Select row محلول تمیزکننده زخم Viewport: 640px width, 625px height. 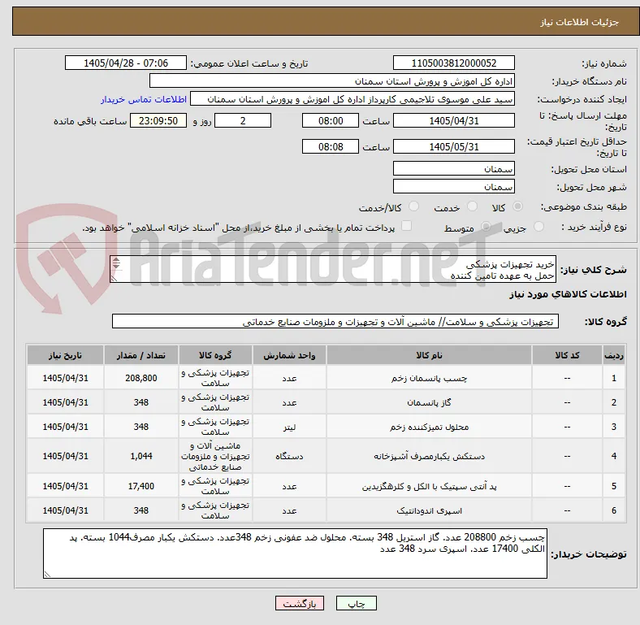(x=326, y=427)
